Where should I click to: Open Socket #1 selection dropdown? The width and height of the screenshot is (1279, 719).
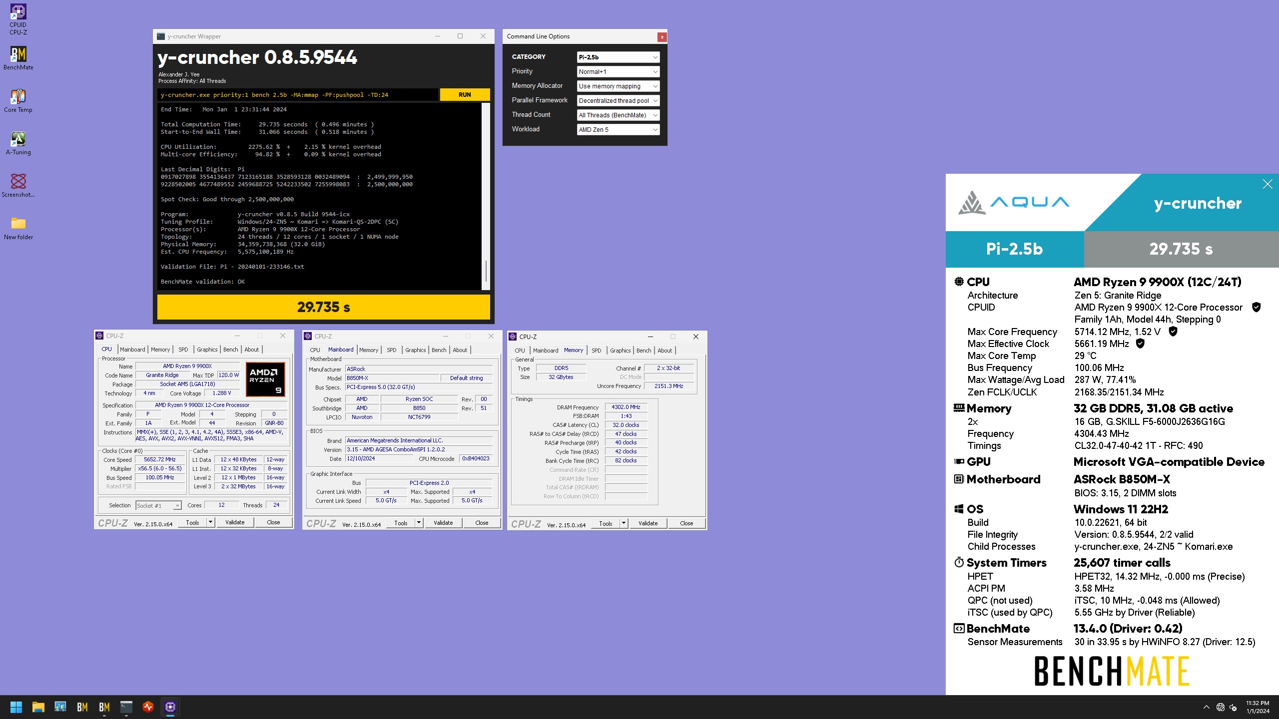158,506
